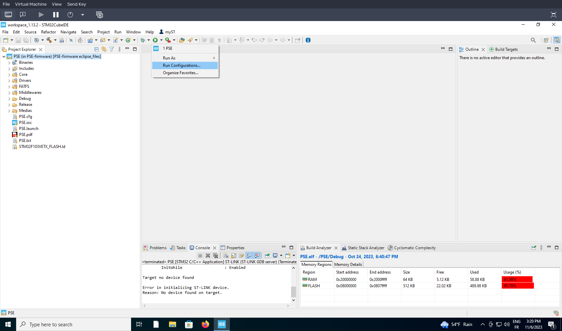Toggle Pin Console button
Image resolution: width=562 pixels, height=331 pixels.
click(x=267, y=256)
